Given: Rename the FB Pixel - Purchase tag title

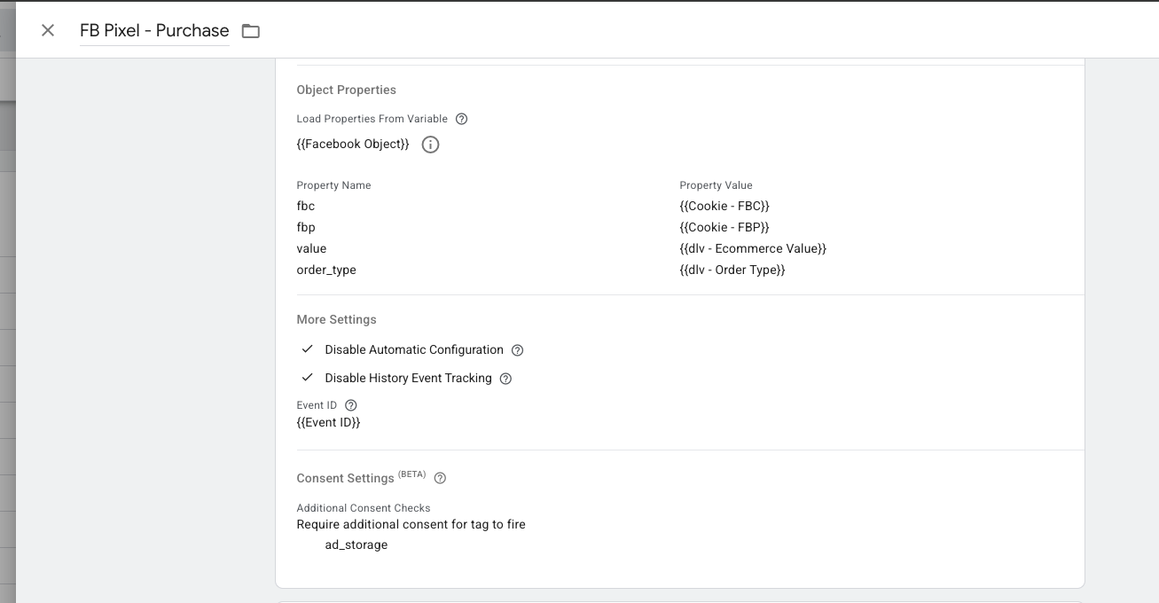Looking at the screenshot, I should point(154,29).
